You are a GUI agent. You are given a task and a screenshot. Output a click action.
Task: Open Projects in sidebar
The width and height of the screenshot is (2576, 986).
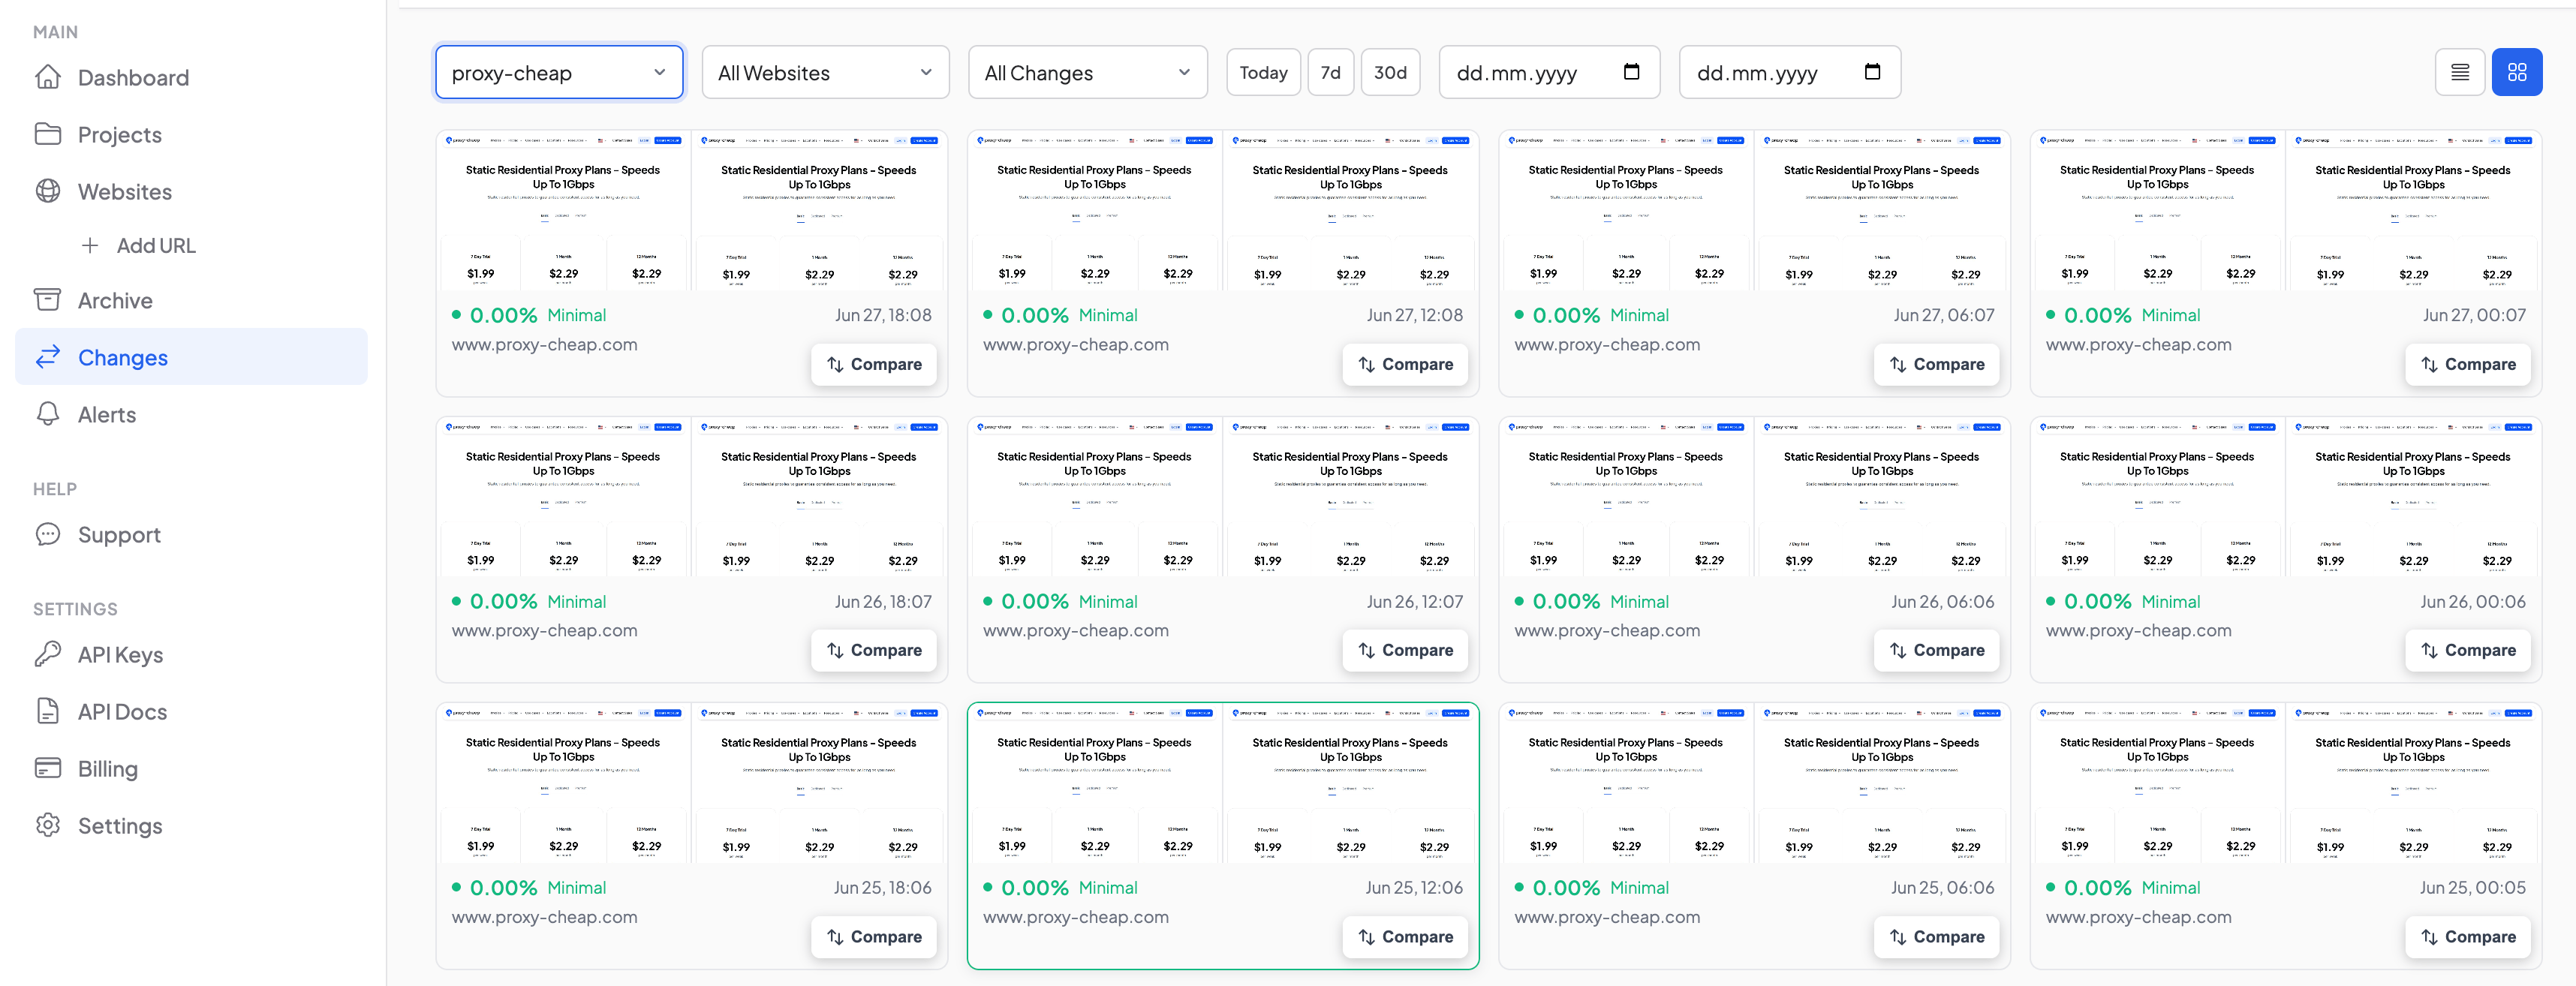click(191, 134)
